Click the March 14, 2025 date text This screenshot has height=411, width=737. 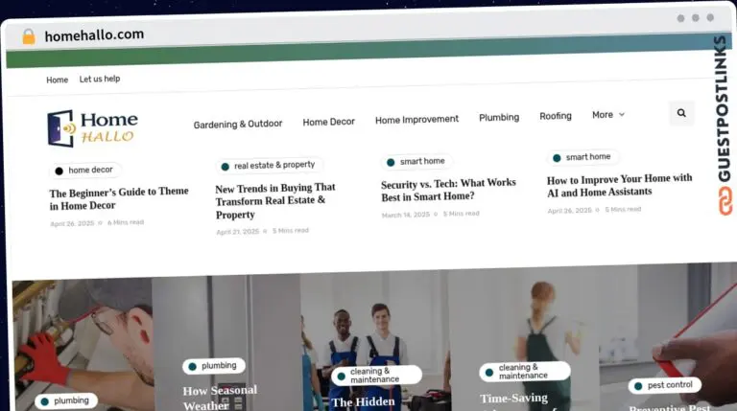[406, 215]
